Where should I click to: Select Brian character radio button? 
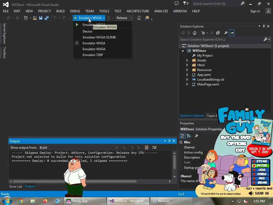pos(254,183)
